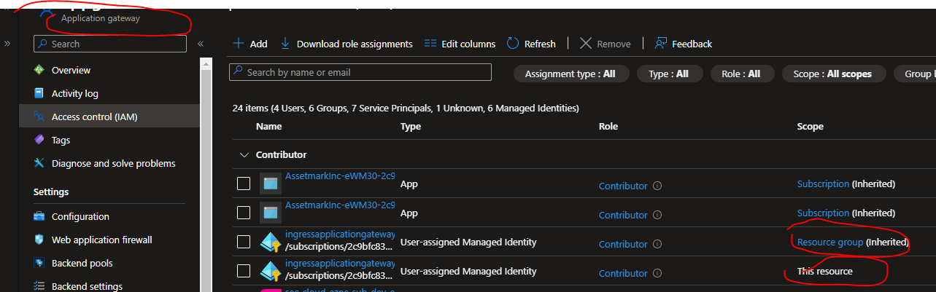Screen dimensions: 936x292
Task: Click the Diagnose and solve problems wrench icon
Action: click(39, 163)
